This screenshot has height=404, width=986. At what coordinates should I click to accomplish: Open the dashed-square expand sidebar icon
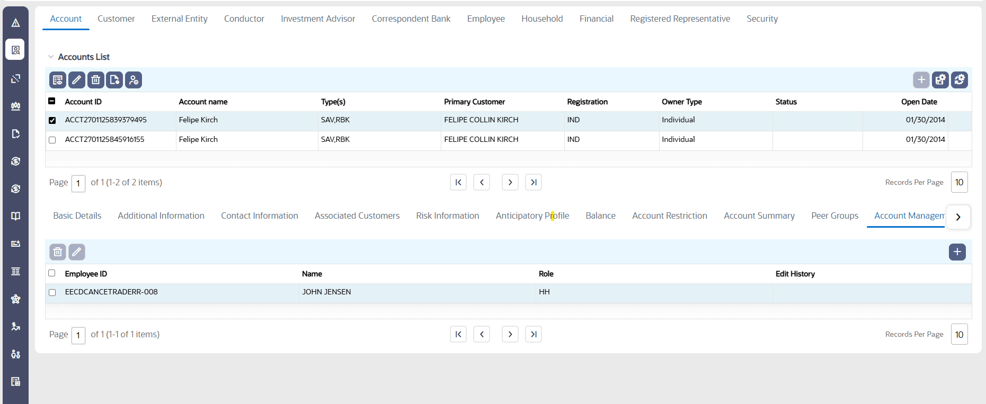click(x=15, y=78)
